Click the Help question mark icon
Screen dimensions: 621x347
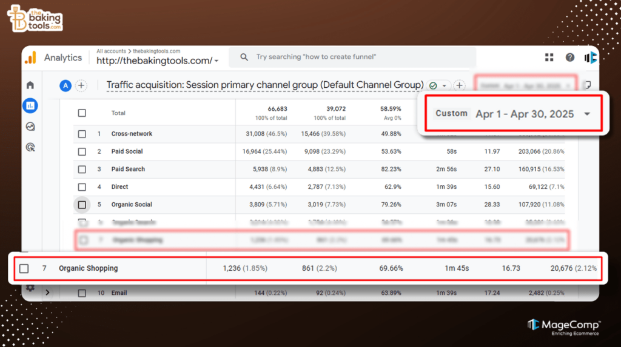(x=570, y=58)
